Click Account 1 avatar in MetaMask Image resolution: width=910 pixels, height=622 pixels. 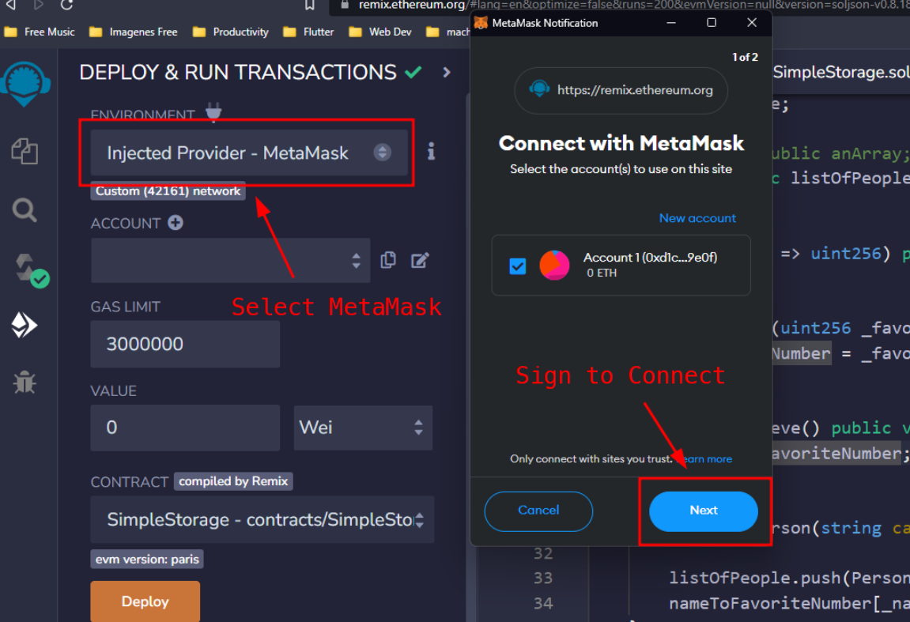(x=554, y=266)
